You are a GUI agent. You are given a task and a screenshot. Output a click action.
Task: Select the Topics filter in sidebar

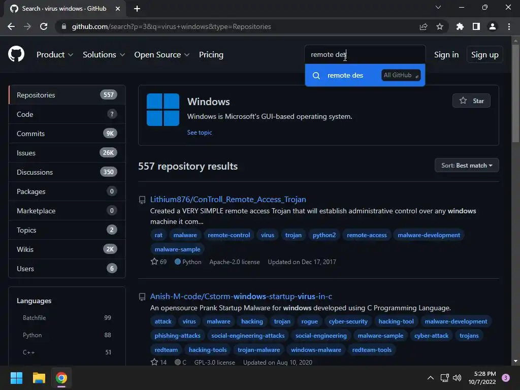point(67,230)
